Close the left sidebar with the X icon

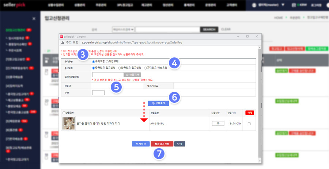[34, 19]
